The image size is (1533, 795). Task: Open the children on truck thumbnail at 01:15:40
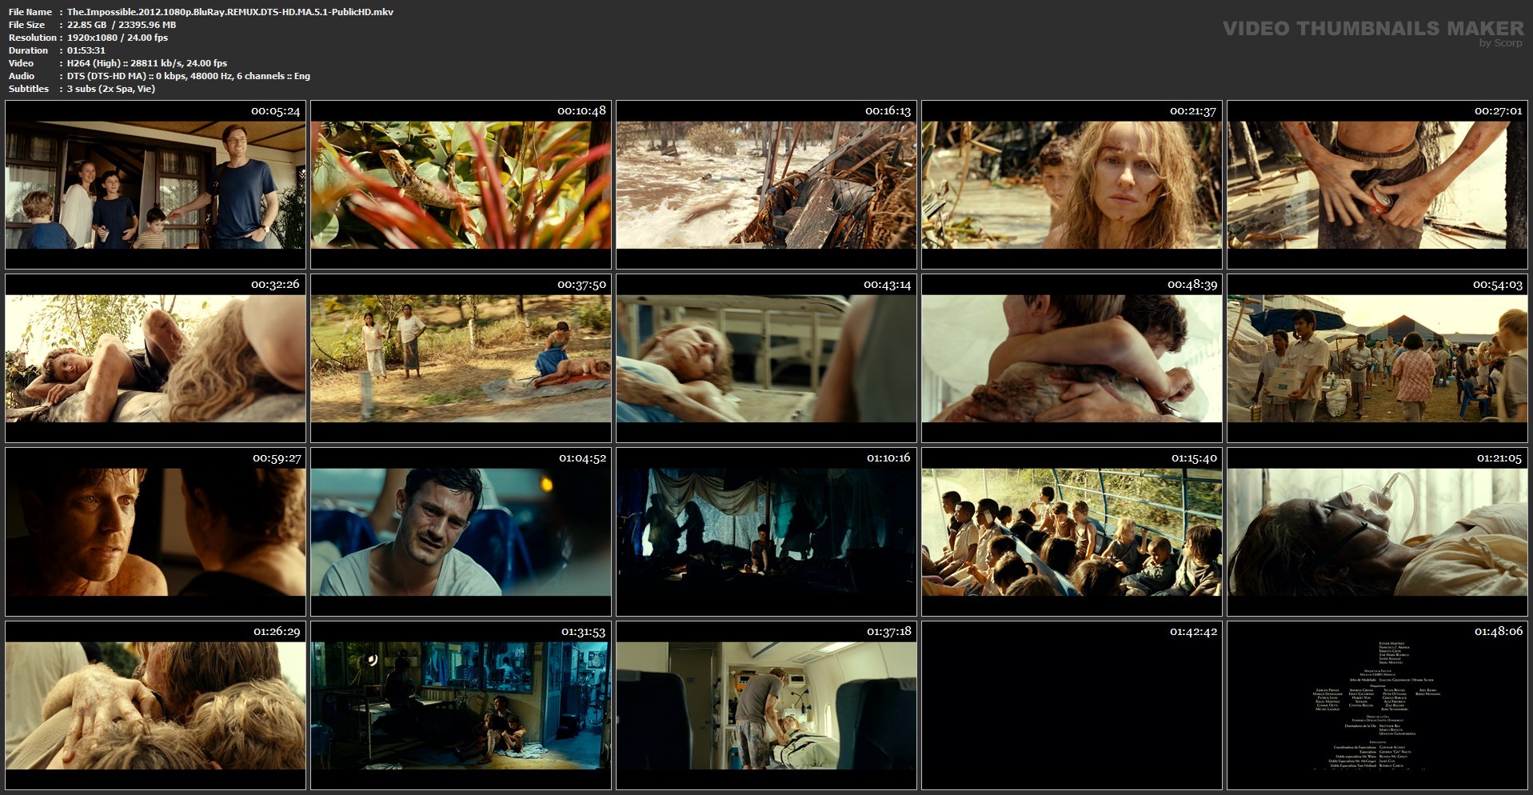[1072, 532]
